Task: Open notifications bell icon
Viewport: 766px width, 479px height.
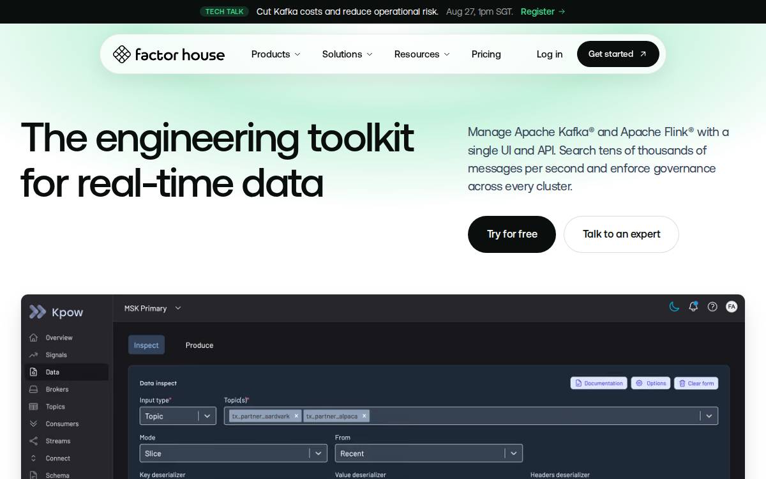Action: pos(693,307)
